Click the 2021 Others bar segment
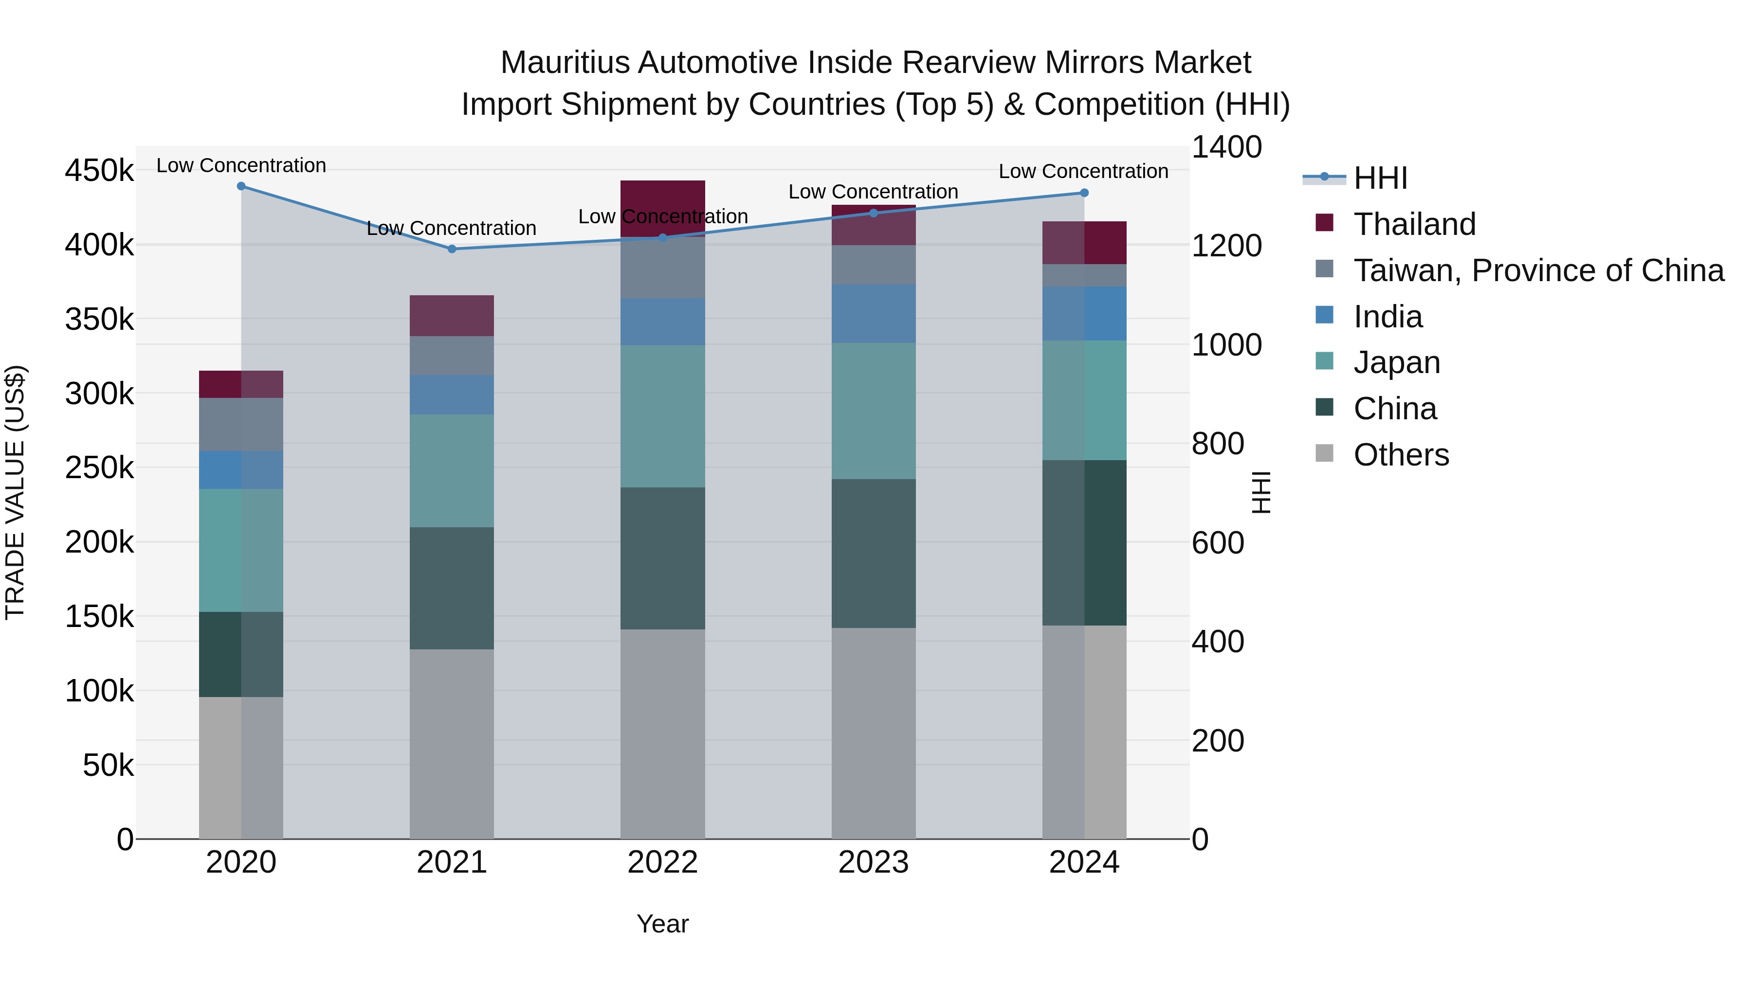This screenshot has width=1752, height=985. pos(452,744)
